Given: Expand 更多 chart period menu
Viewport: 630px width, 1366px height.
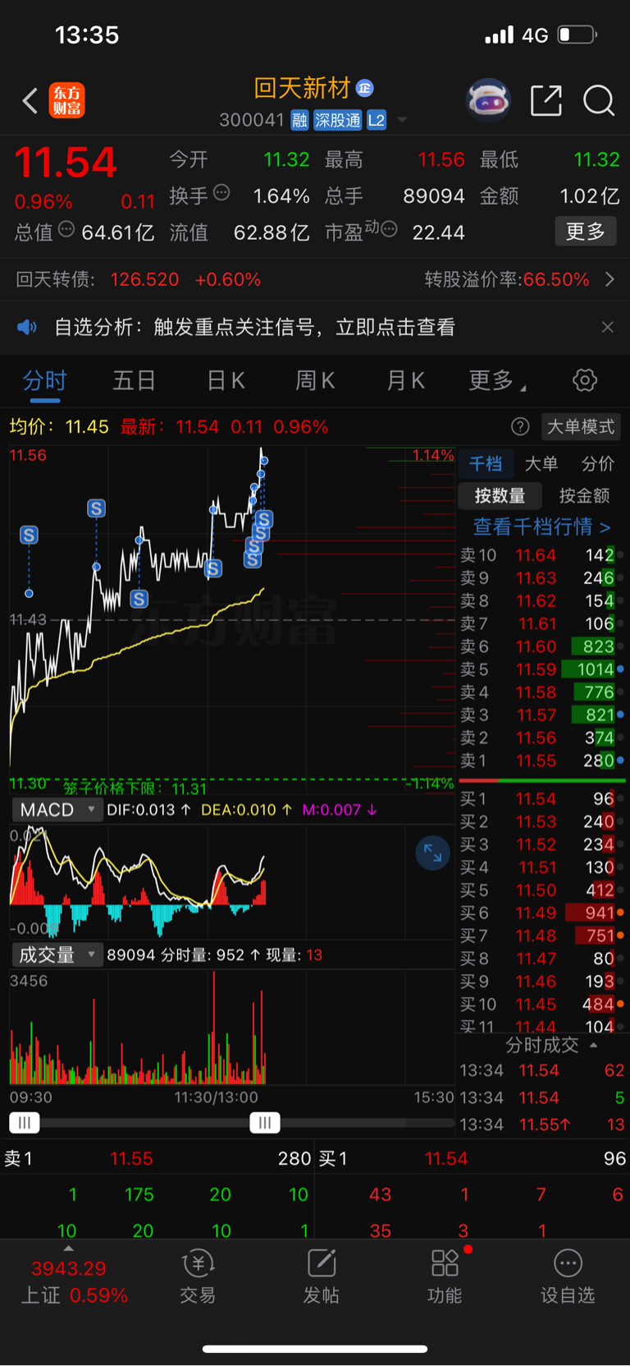Looking at the screenshot, I should (497, 380).
